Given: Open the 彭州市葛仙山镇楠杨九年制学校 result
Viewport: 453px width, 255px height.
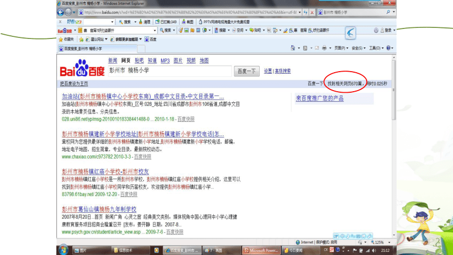Looking at the screenshot, I should coord(99,209).
